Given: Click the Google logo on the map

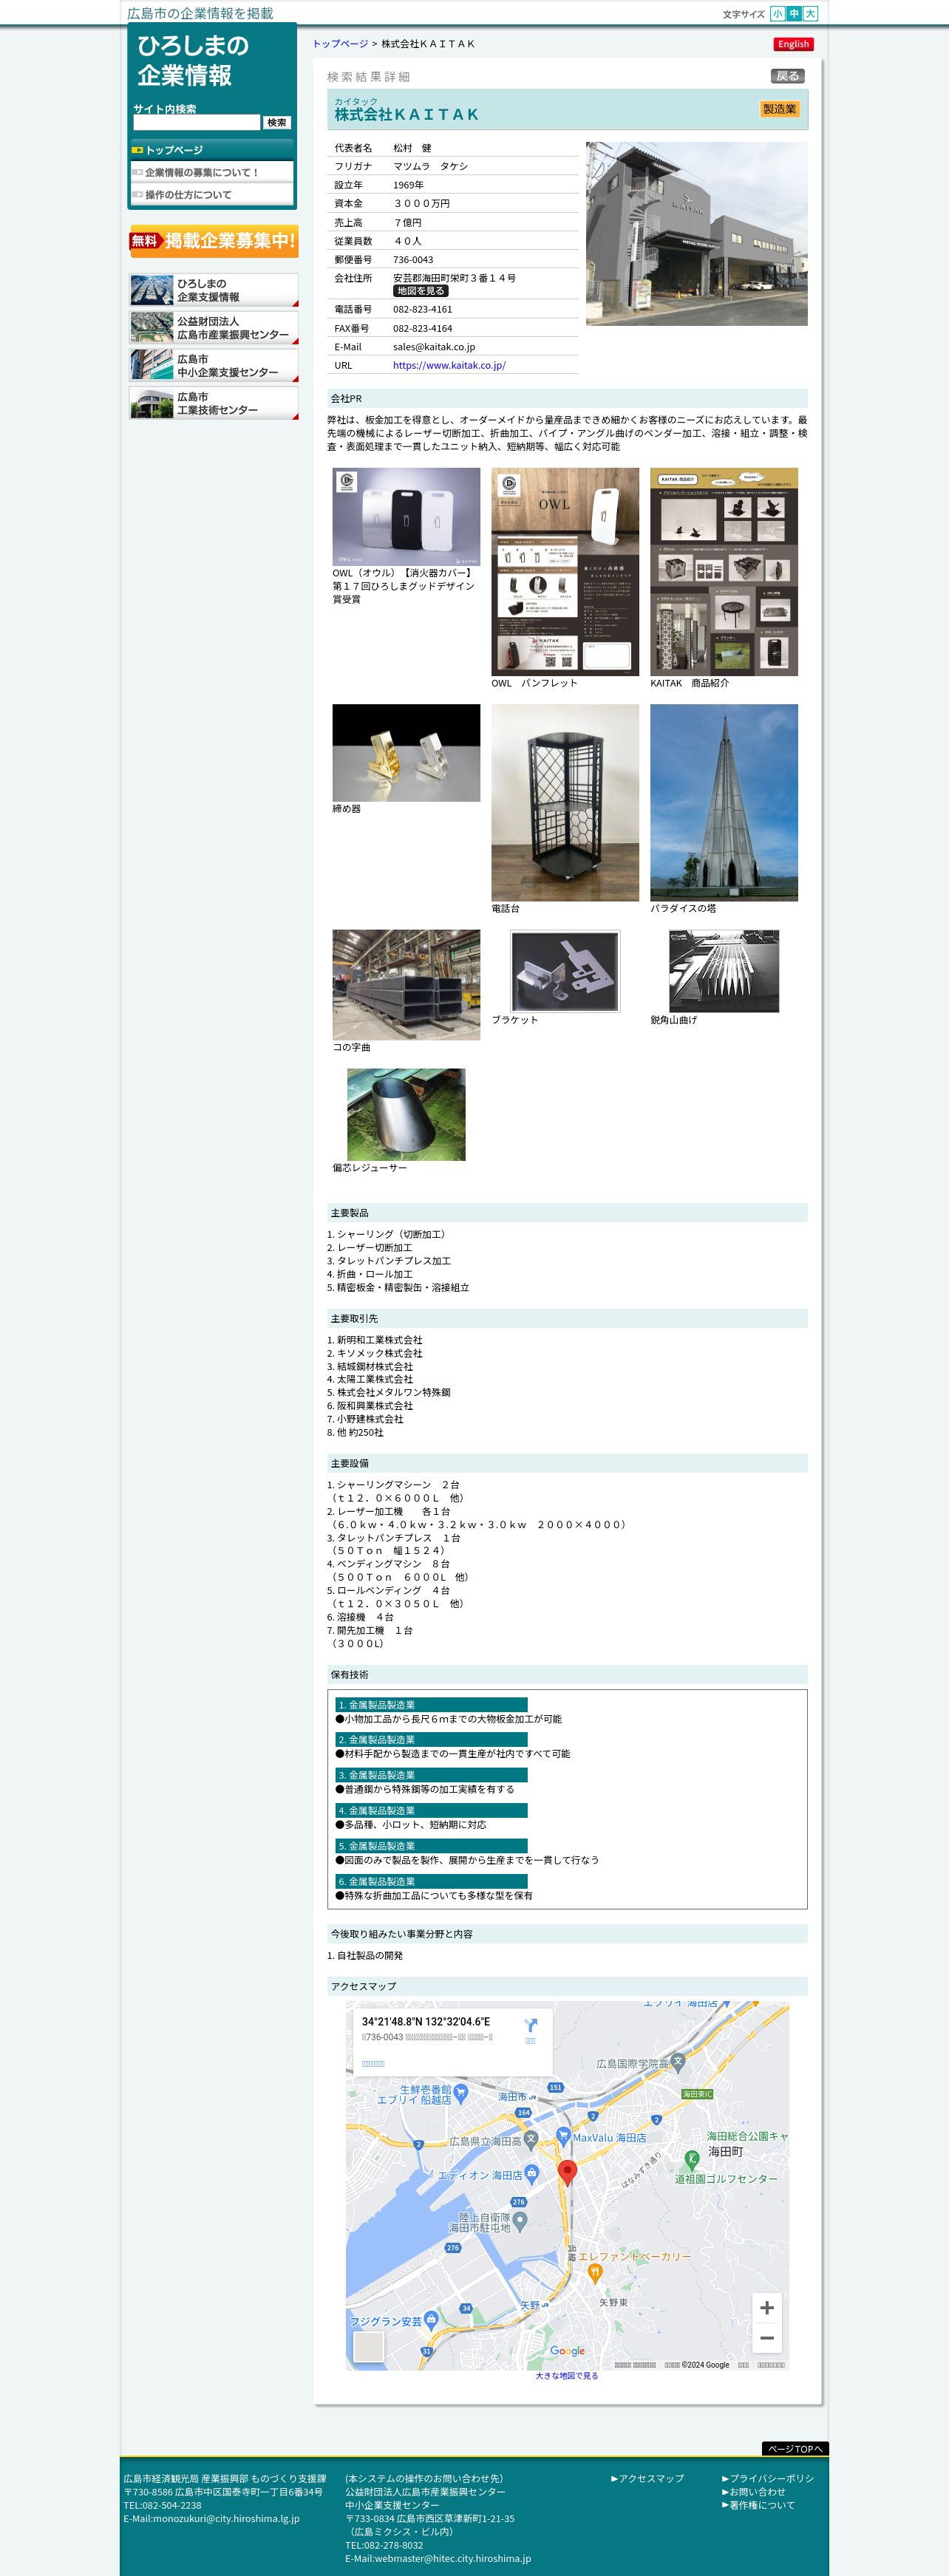Looking at the screenshot, I should pyautogui.click(x=567, y=2351).
